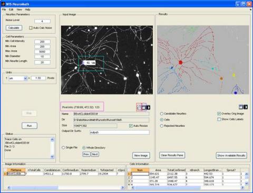
Task: Click the WIS-NeuroMath app icon in the title bar
Action: click(x=3, y=4)
